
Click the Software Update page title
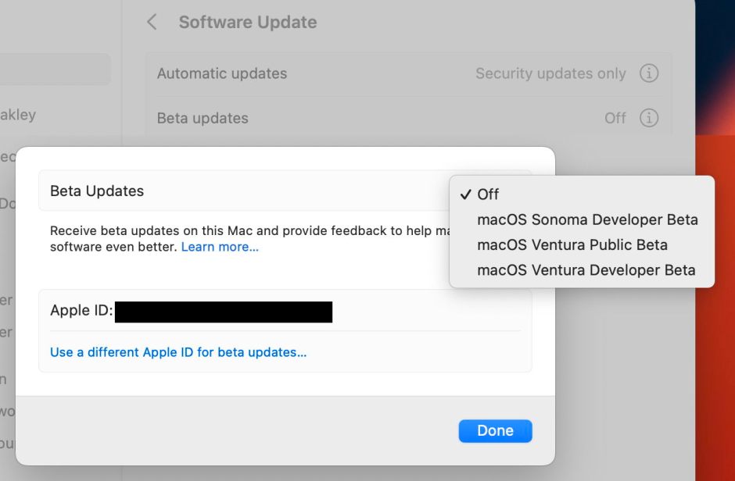coord(248,22)
